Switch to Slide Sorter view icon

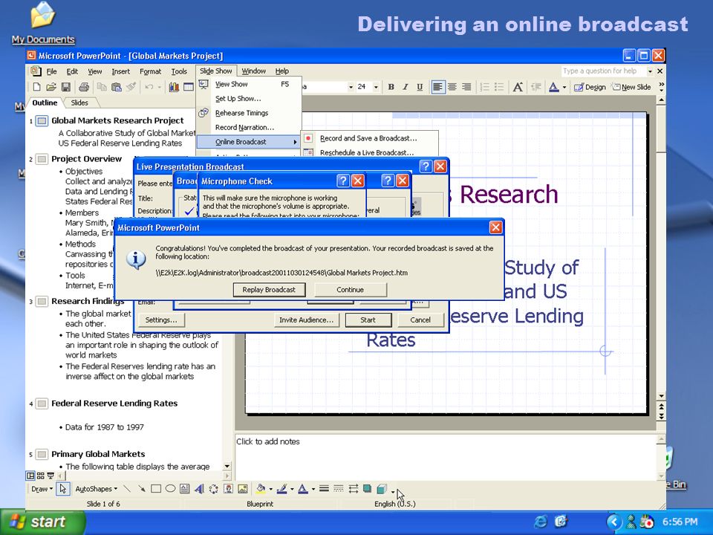pyautogui.click(x=40, y=476)
